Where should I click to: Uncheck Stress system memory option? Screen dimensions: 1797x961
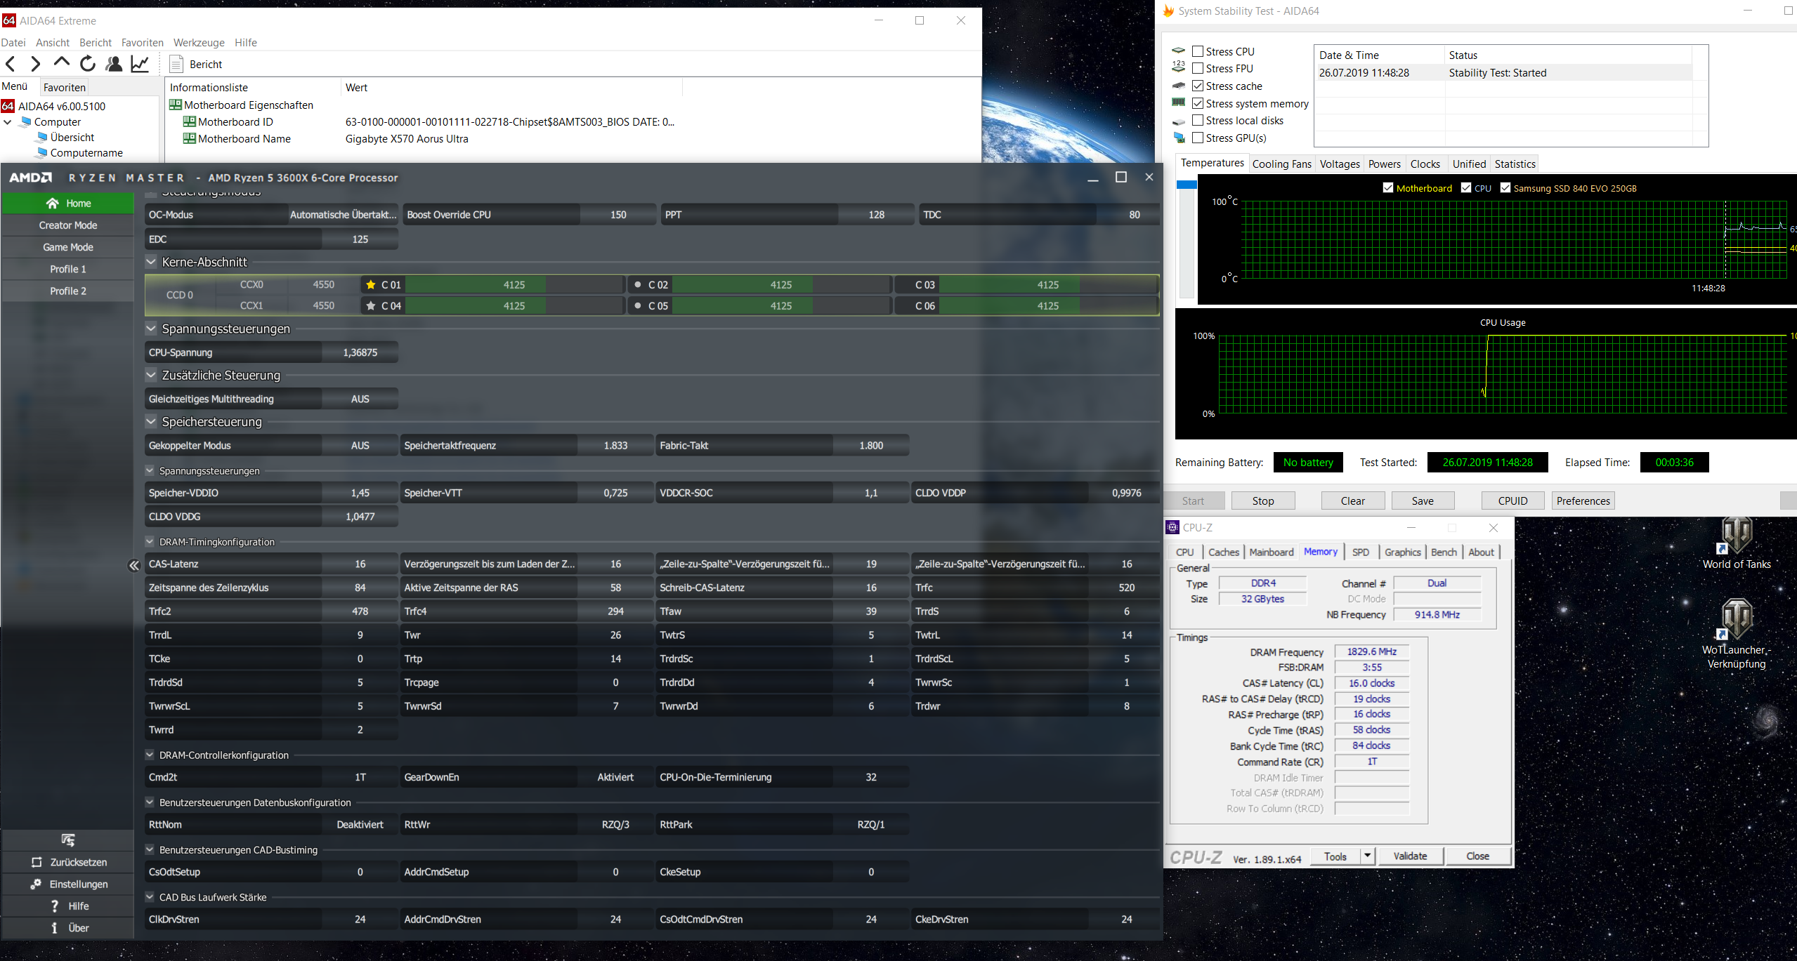pos(1198,103)
